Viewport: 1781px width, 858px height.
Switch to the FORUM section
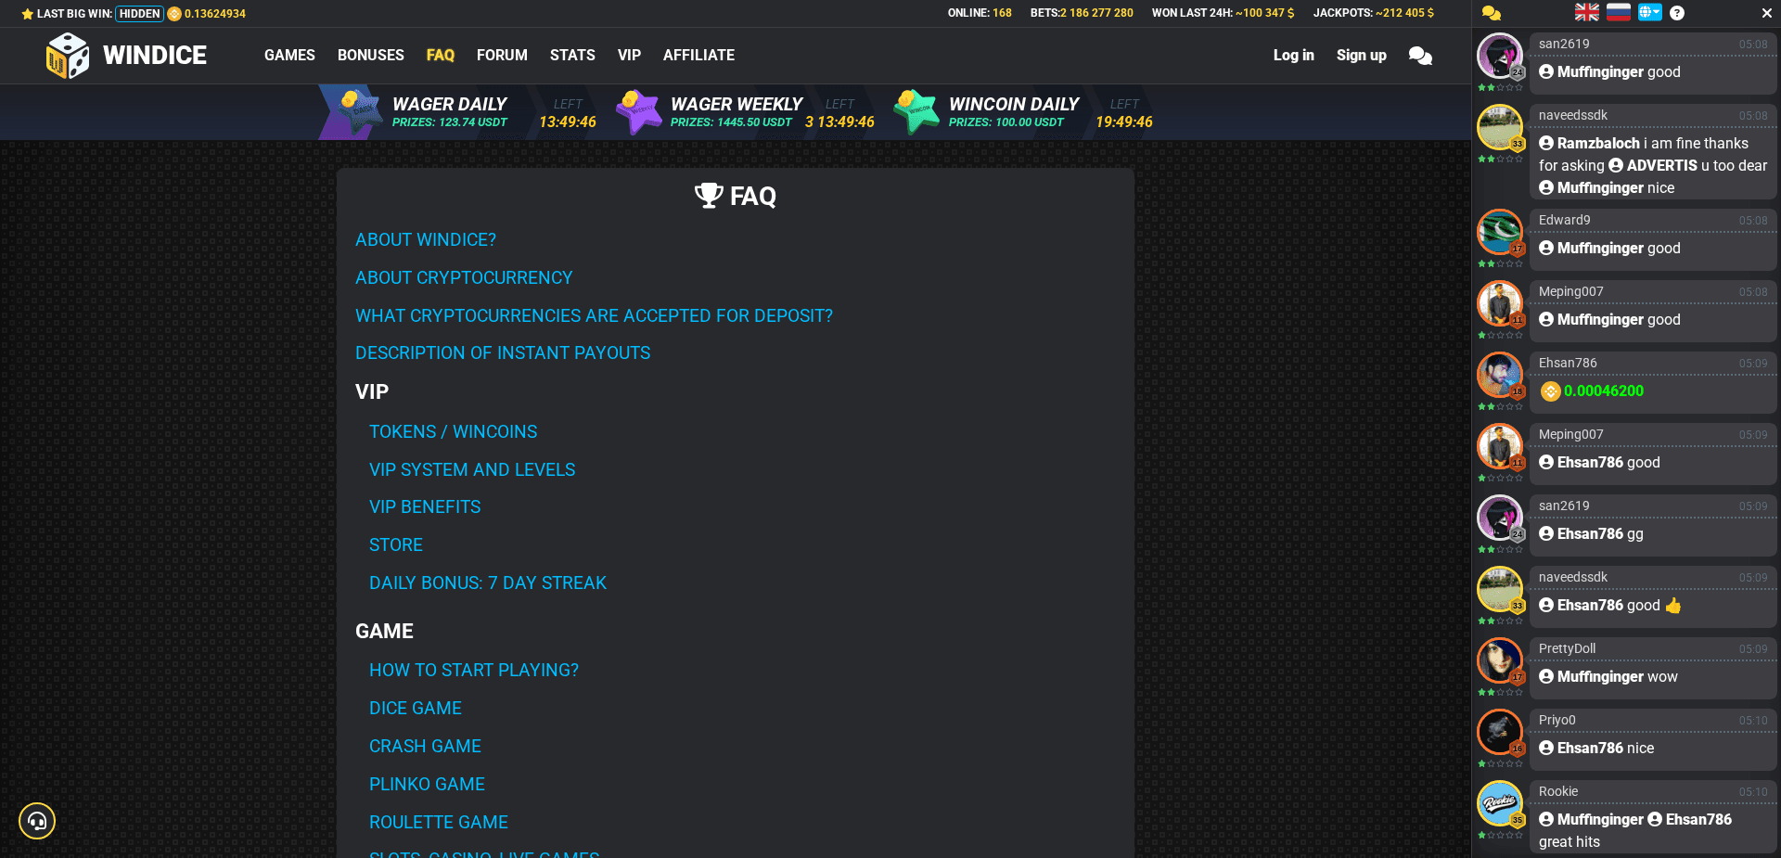pos(502,55)
